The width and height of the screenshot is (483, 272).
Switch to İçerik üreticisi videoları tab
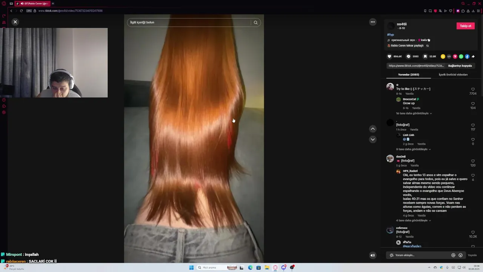coord(453,75)
